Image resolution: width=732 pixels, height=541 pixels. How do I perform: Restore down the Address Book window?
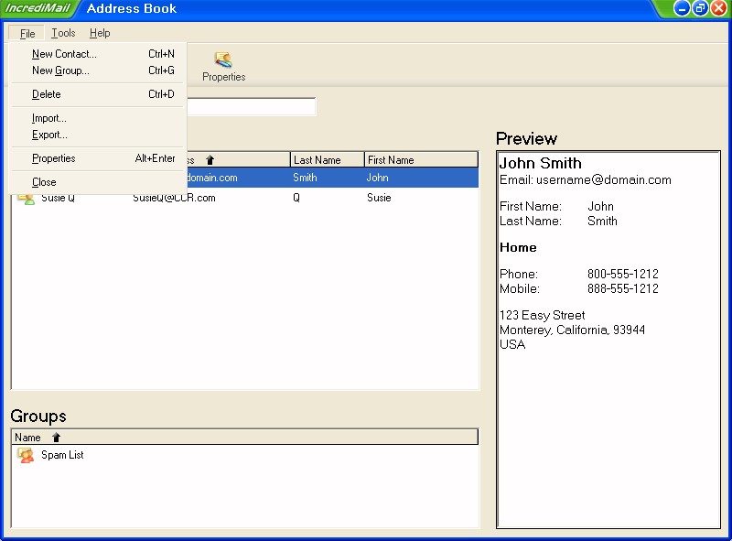(700, 8)
